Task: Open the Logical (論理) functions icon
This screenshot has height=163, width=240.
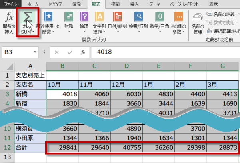Action: [x=84, y=17]
